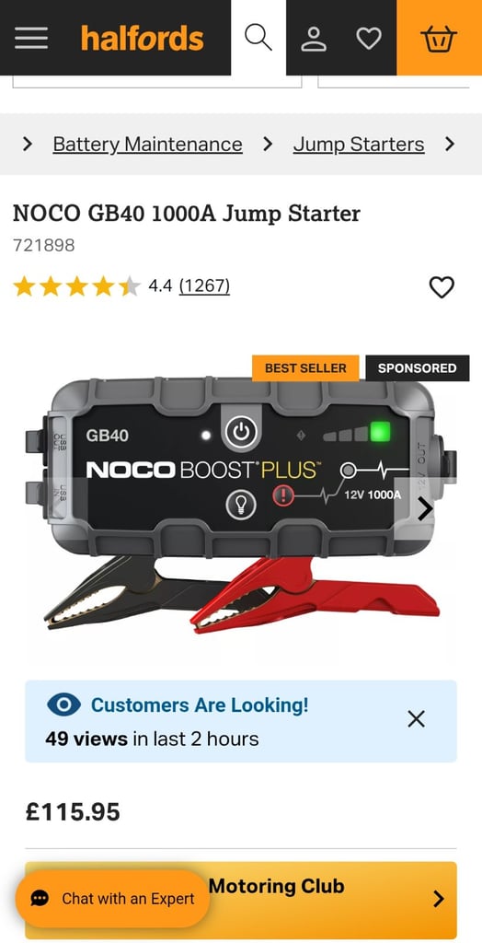Open the shopping basket icon
482x943 pixels.
(x=440, y=39)
